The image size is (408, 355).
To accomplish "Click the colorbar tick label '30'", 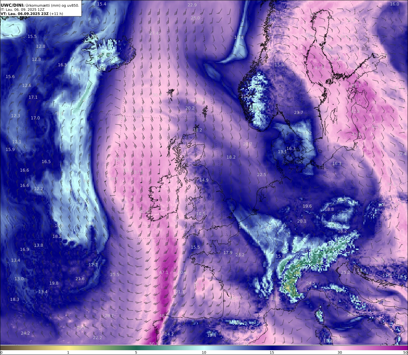I will click(x=340, y=352).
